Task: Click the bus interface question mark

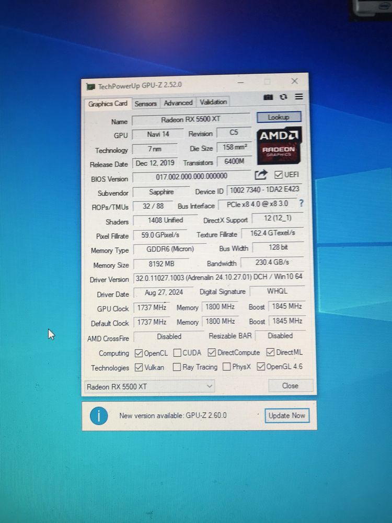Action: coord(302,203)
